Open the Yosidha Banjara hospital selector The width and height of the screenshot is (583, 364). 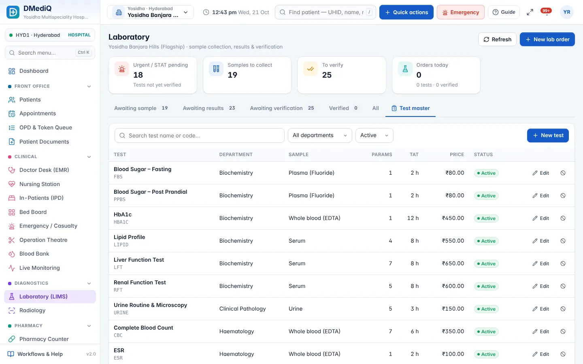pos(150,12)
